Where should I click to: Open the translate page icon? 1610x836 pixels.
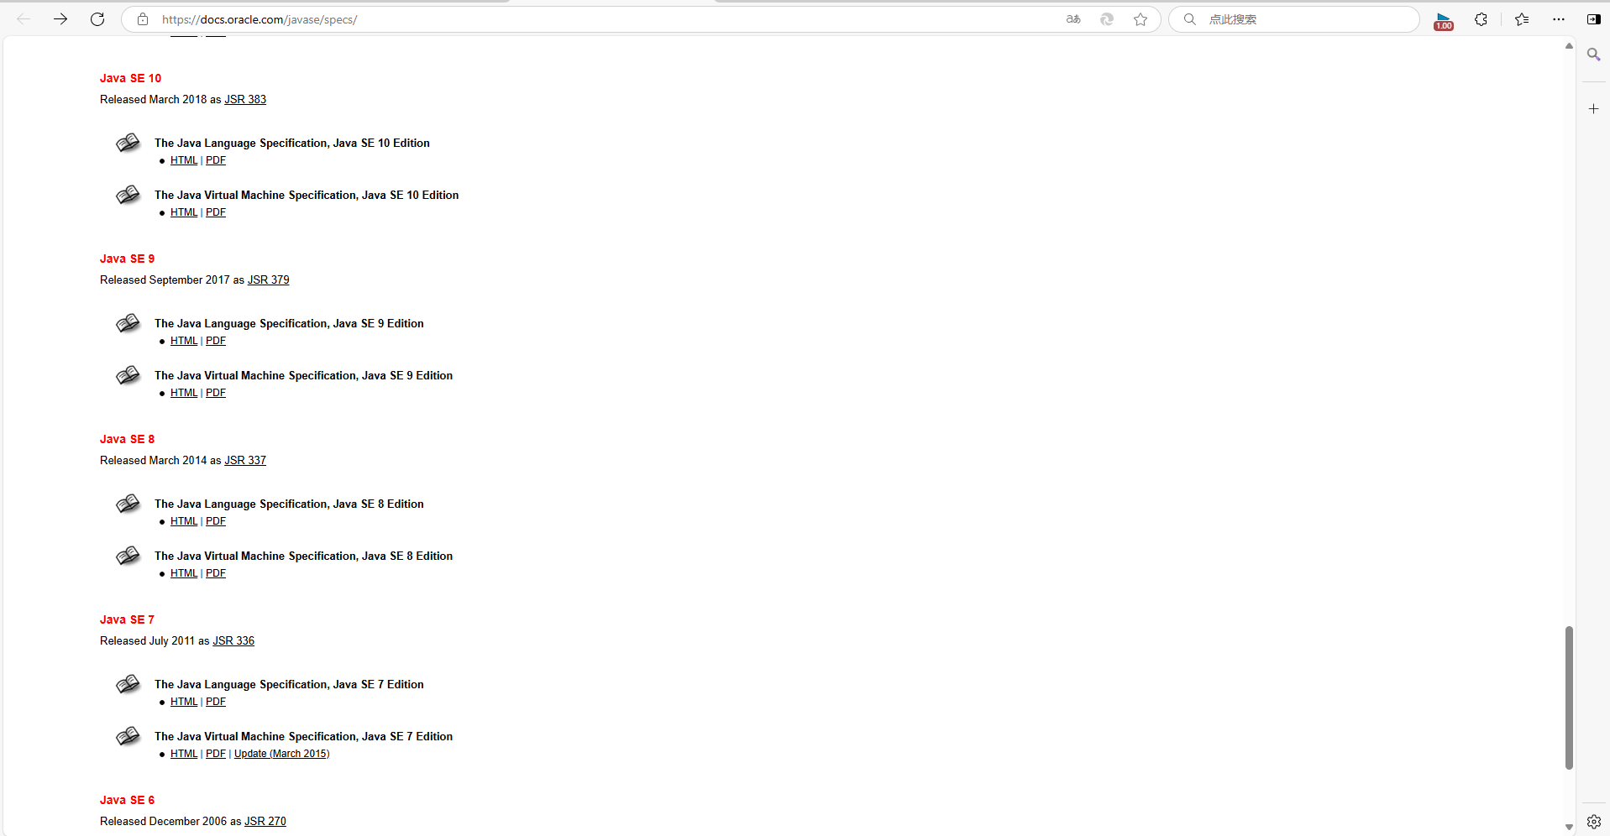(x=1073, y=19)
